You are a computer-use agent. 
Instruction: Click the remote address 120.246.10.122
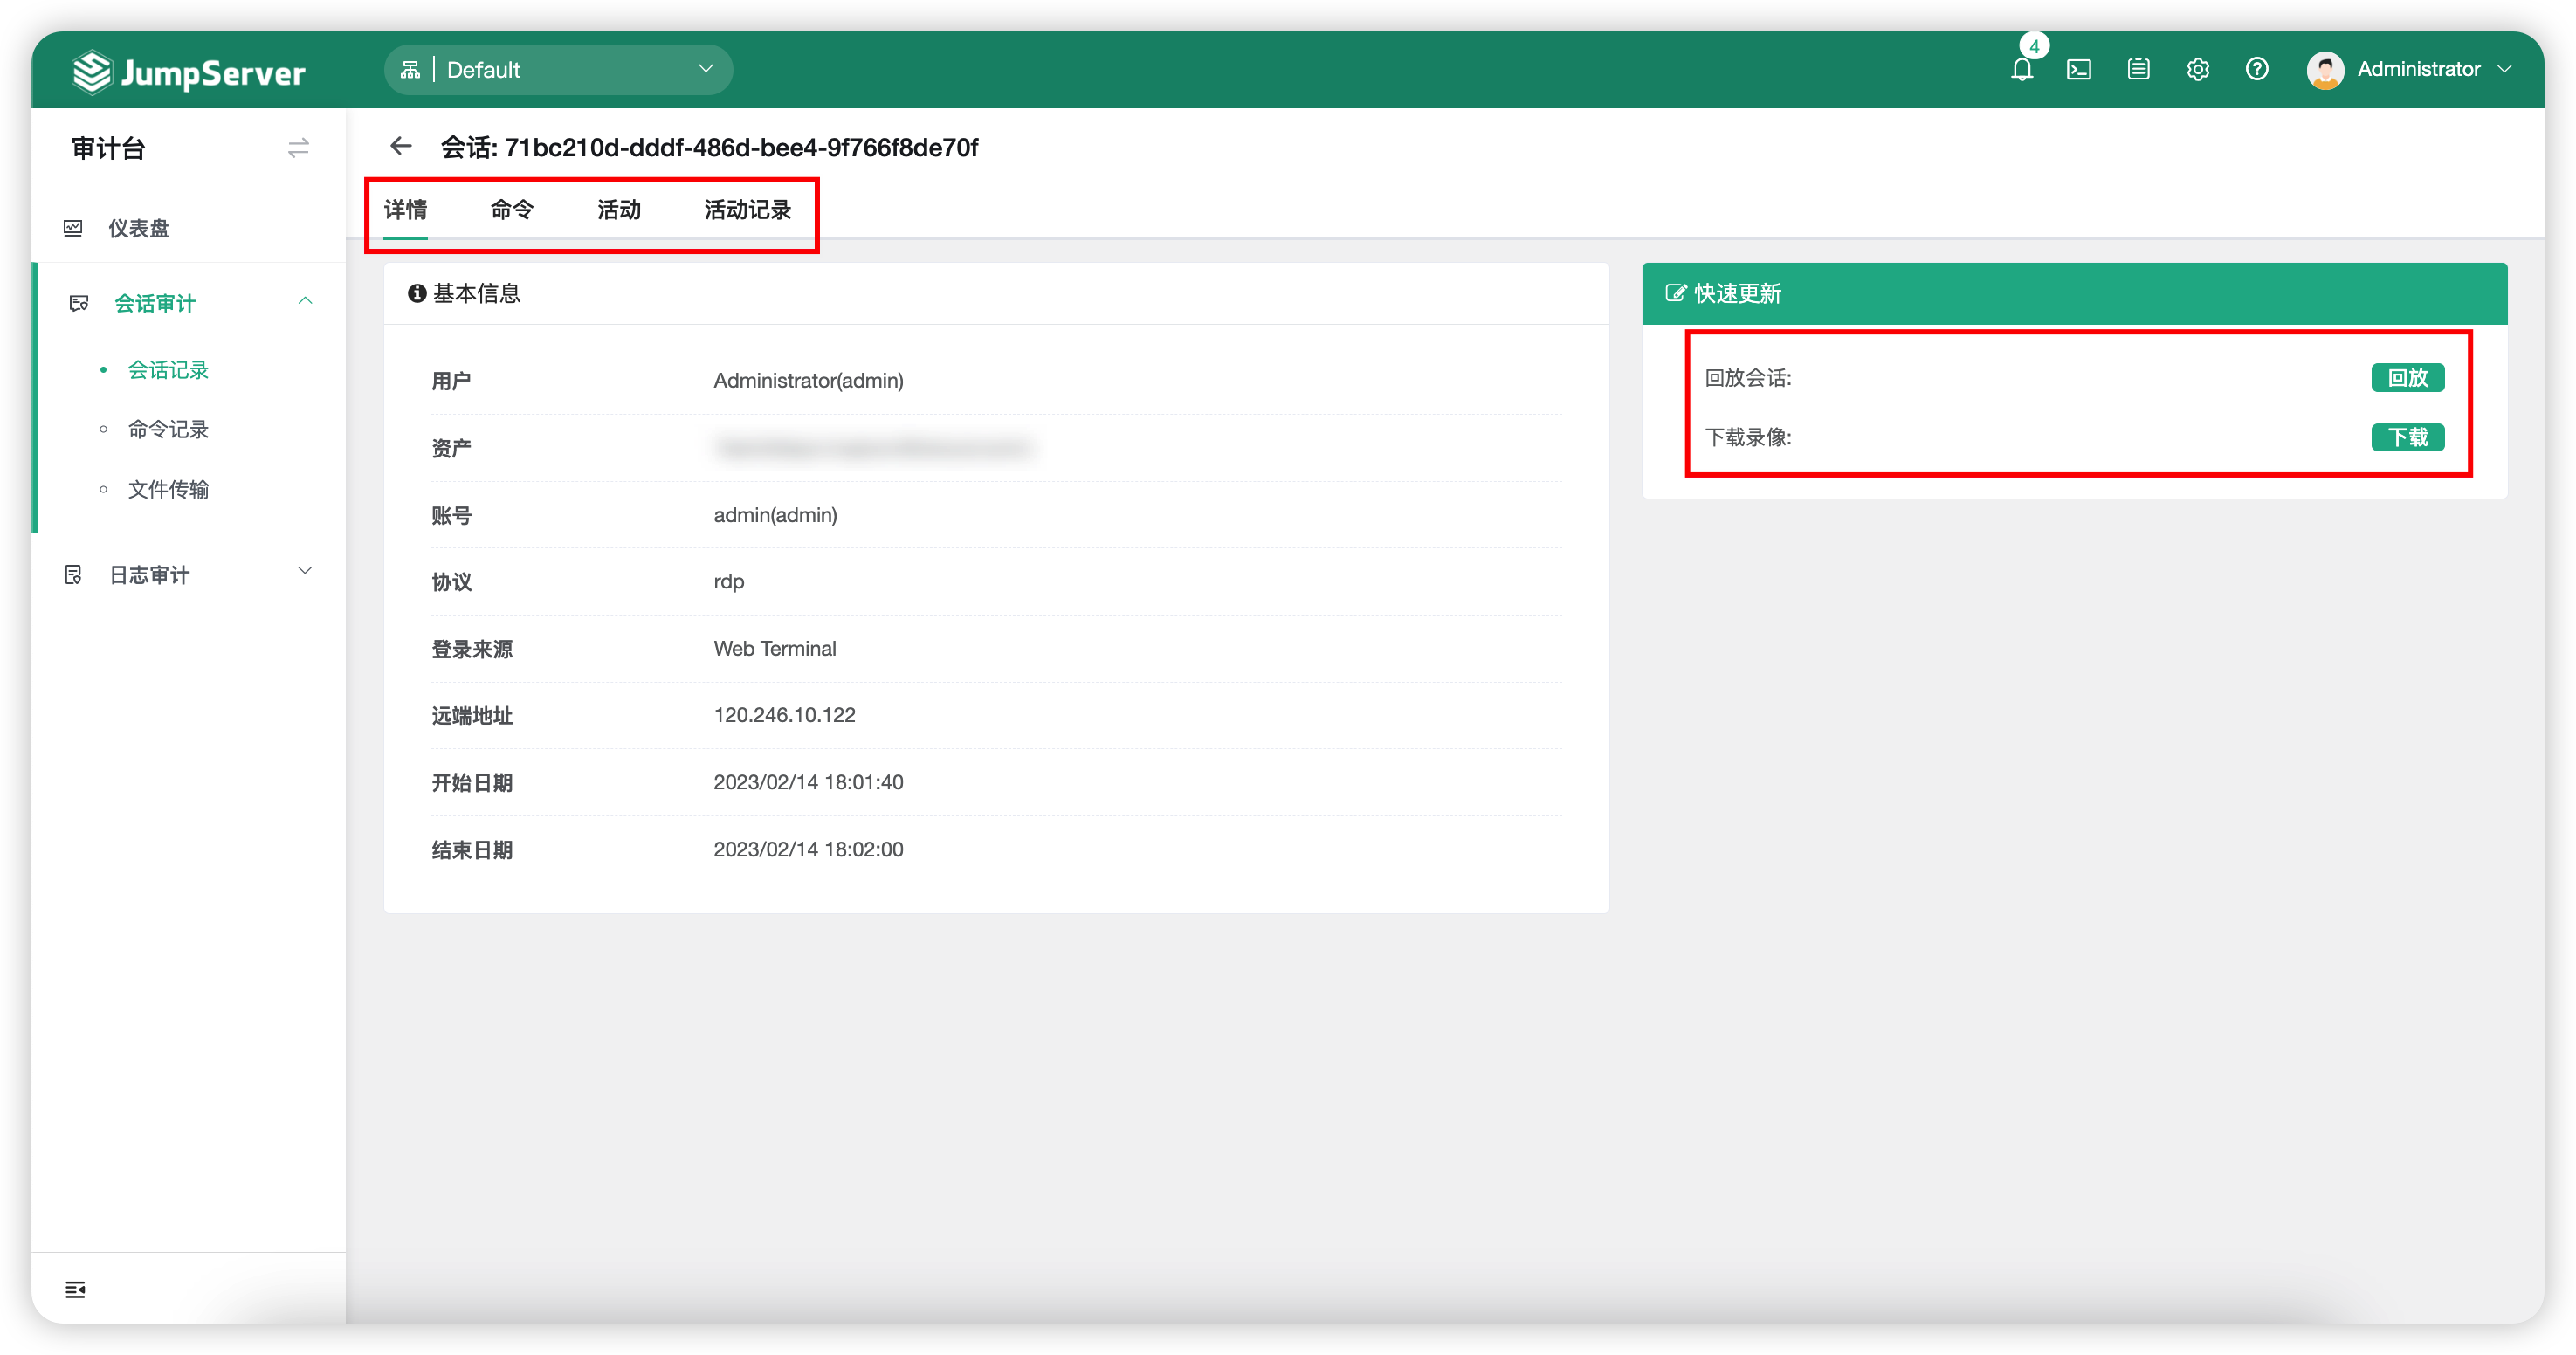784,715
